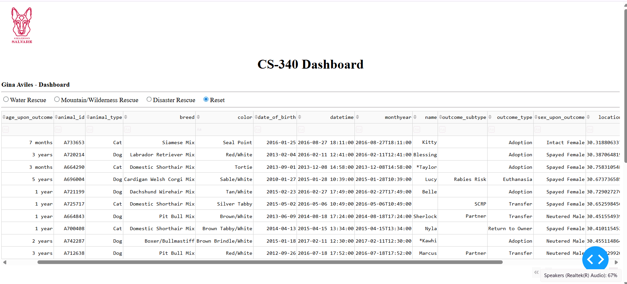Open the blue Dash debug menu button
The height and width of the screenshot is (284, 627).
(x=595, y=259)
